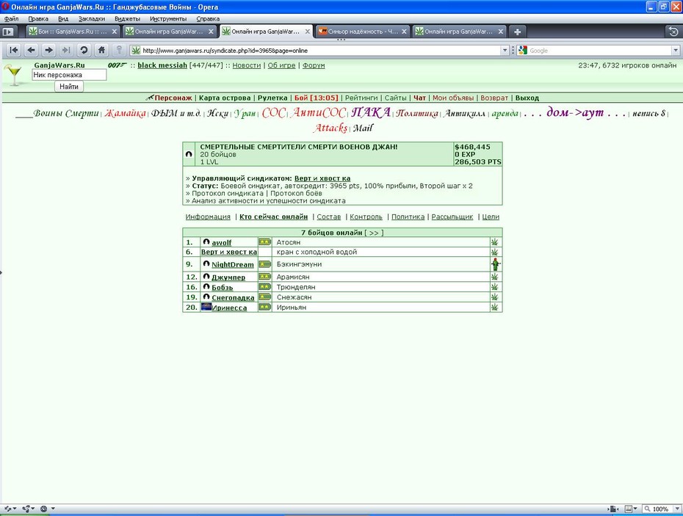Screen dimensions: 683x516
Task: Click the syndicate icon next to Джумпер
Action: coord(206,277)
